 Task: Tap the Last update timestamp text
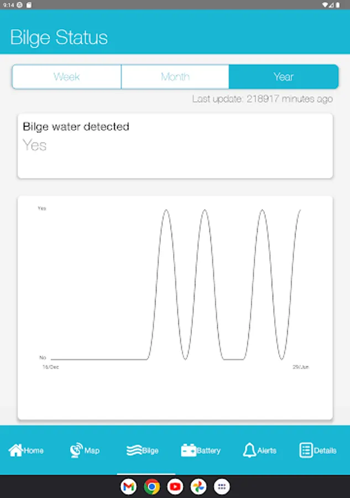pyautogui.click(x=262, y=99)
